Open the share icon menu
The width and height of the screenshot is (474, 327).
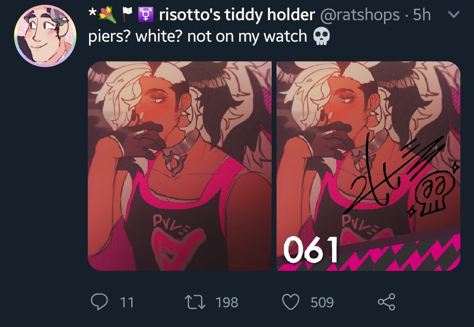pos(387,302)
